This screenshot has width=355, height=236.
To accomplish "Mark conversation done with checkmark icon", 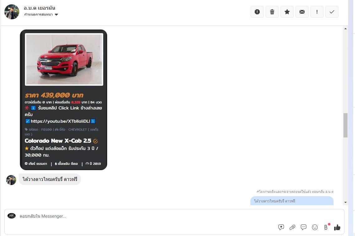I will (332, 12).
